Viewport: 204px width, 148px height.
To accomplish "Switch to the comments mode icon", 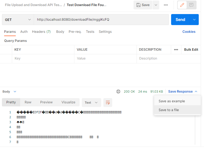I will (x=191, y=5).
